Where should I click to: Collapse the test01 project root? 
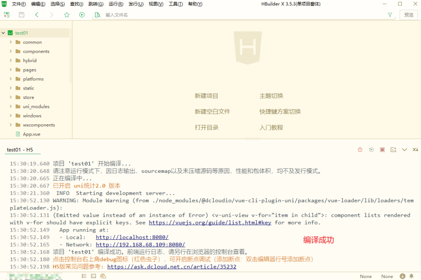3,33
